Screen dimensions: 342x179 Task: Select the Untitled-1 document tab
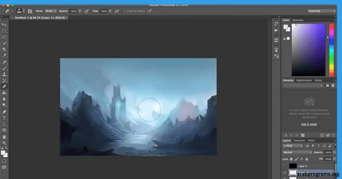[39, 18]
